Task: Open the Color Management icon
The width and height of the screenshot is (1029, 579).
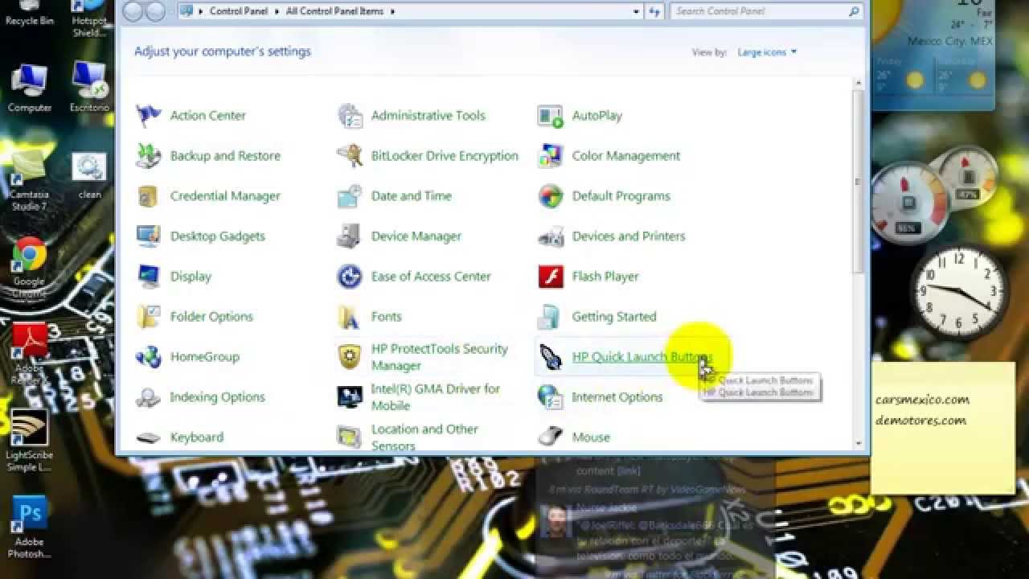Action: pyautogui.click(x=551, y=156)
